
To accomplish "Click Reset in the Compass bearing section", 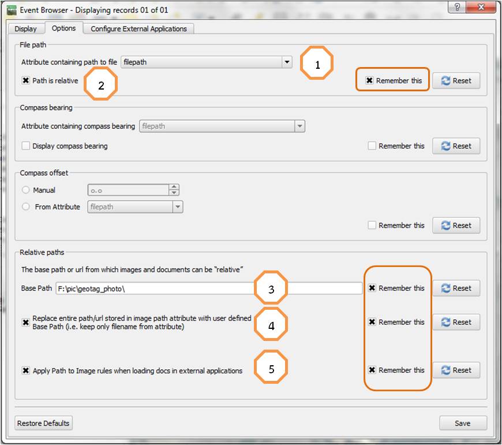I will click(456, 146).
